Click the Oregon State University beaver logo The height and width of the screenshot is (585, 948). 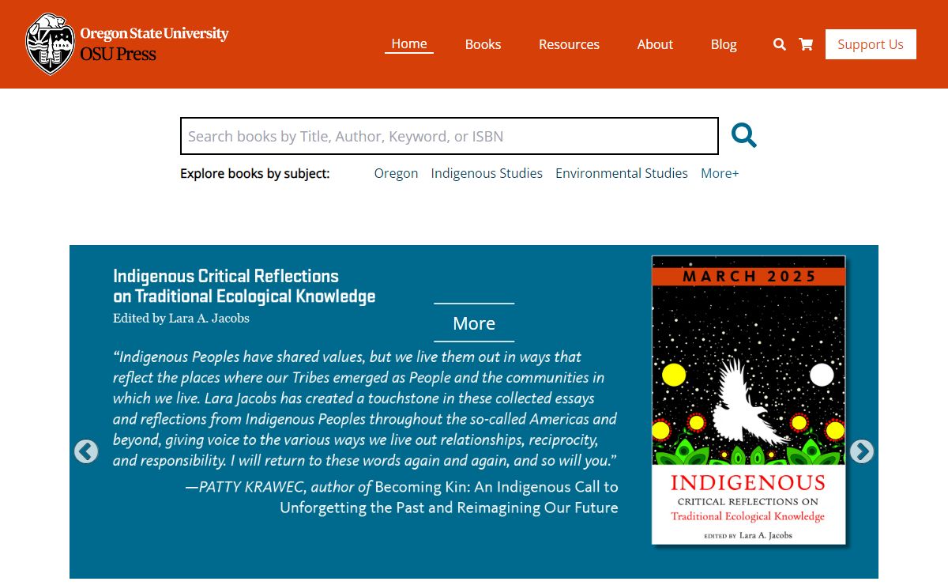[x=51, y=44]
